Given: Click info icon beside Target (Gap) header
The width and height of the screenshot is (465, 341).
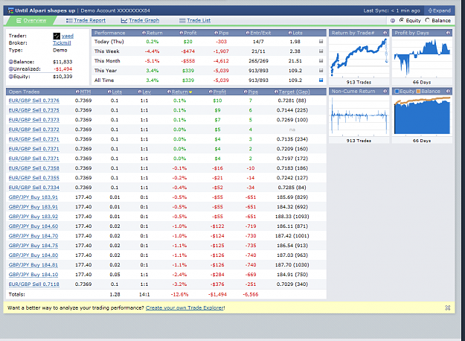Looking at the screenshot, I should (276, 92).
